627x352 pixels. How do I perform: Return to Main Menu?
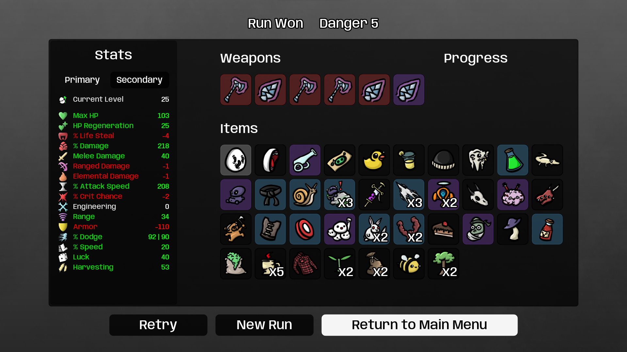[419, 325]
